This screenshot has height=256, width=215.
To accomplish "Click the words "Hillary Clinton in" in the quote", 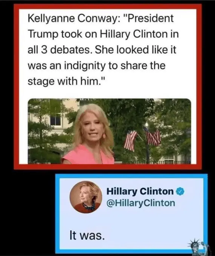I will click(x=139, y=34).
